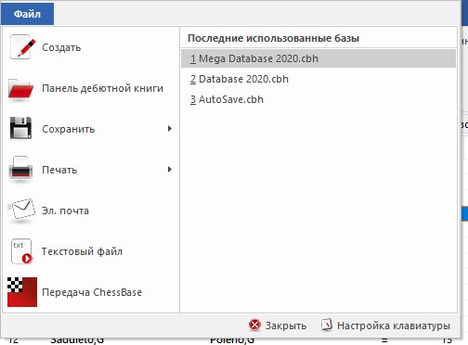Click the Настройка клавиатуры icon

pyautogui.click(x=327, y=325)
